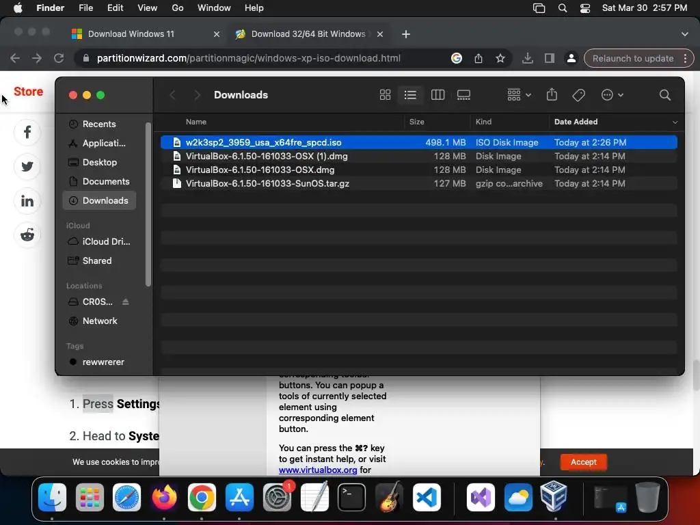Open the tab search dropdown chevron
The image size is (700, 525).
[685, 34]
